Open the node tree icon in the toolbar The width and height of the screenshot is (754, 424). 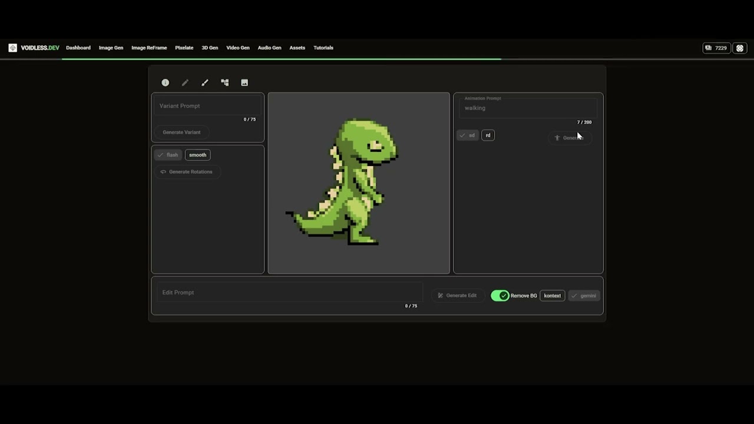(224, 82)
